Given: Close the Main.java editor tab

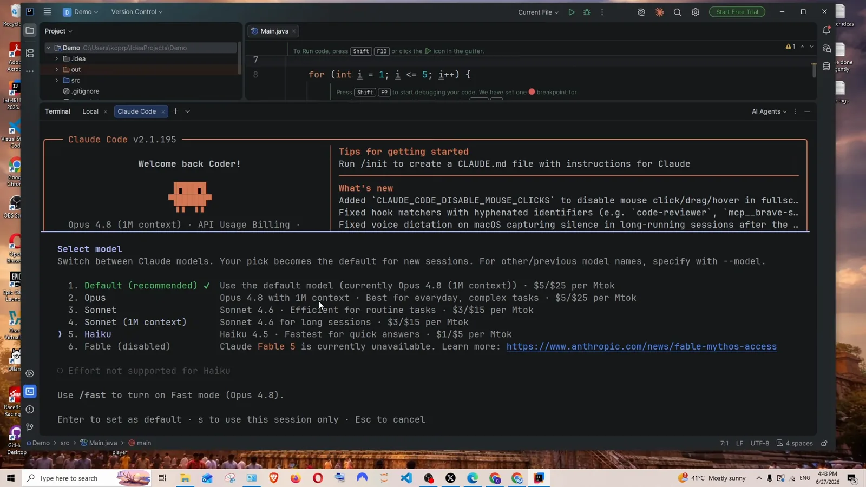Looking at the screenshot, I should (x=294, y=31).
